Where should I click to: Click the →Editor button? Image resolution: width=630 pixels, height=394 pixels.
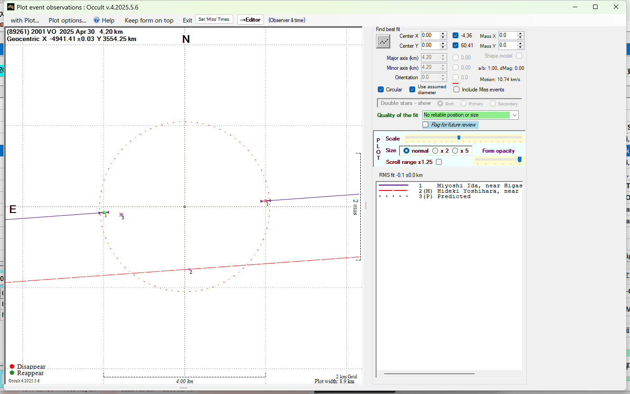pyautogui.click(x=250, y=20)
